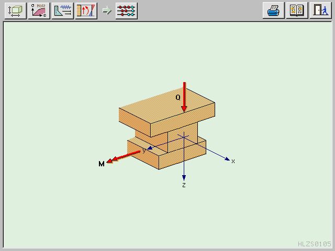Click the Q load label
The height and width of the screenshot is (251, 335).
(178, 97)
